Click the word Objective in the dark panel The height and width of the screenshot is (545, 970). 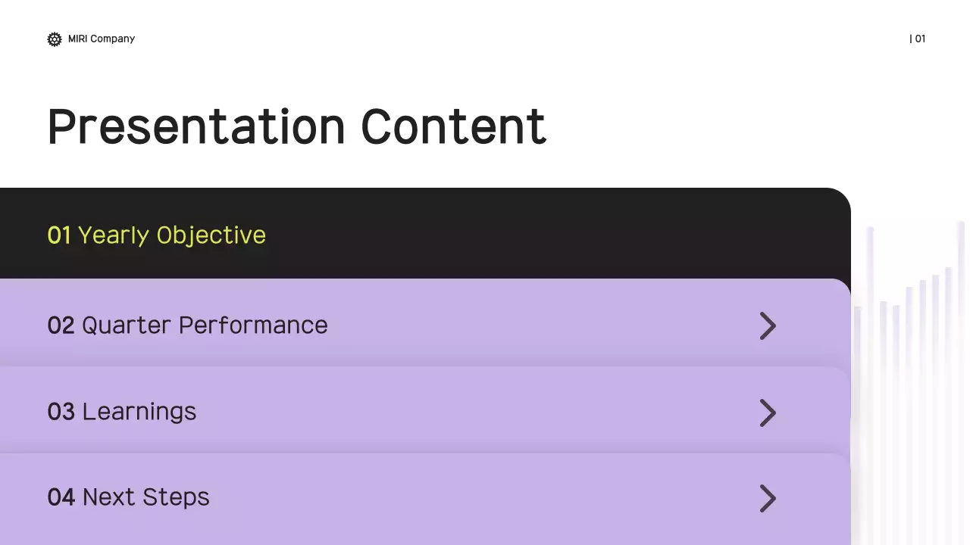point(211,235)
